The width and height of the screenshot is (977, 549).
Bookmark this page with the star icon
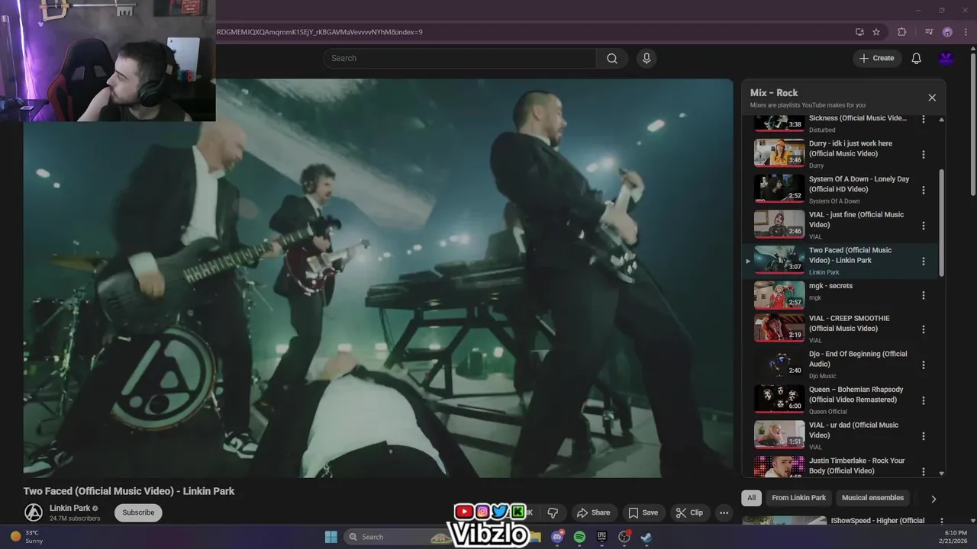876,32
